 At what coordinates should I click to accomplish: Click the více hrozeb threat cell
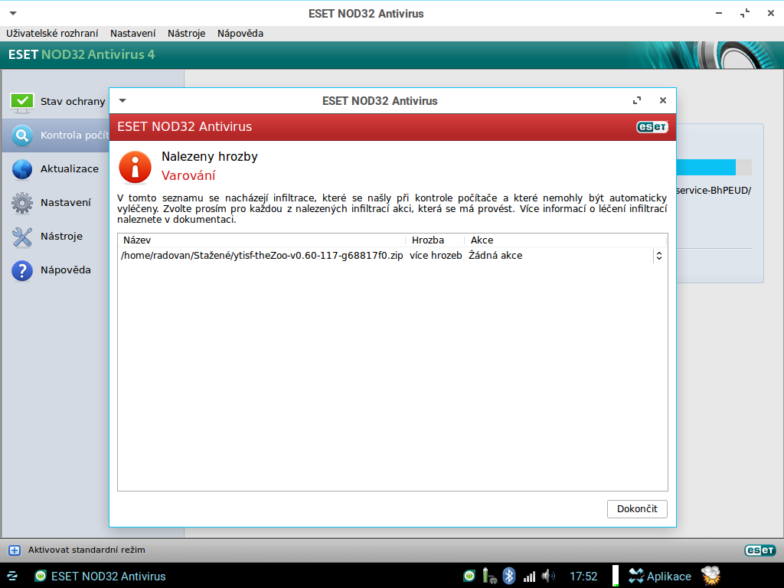click(x=436, y=256)
